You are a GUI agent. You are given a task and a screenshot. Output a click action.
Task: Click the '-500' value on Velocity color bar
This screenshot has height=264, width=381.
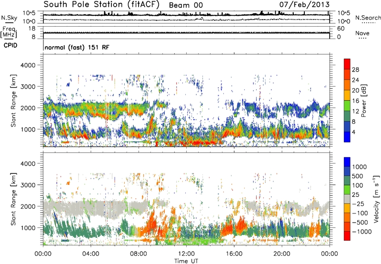pyautogui.click(x=360, y=223)
